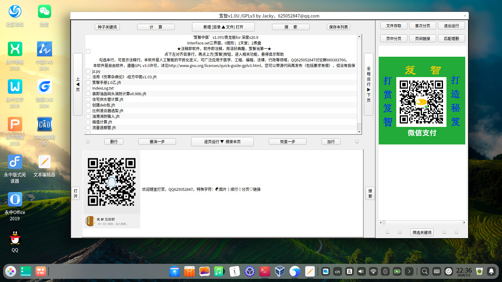Check the box for 创建deb包.jft

point(88,105)
